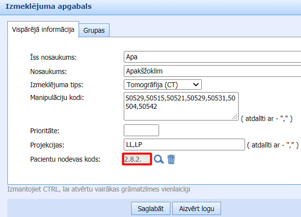The image size is (301, 217).
Task: Click the Projekcijas field containing LL,LP
Action: (184, 145)
